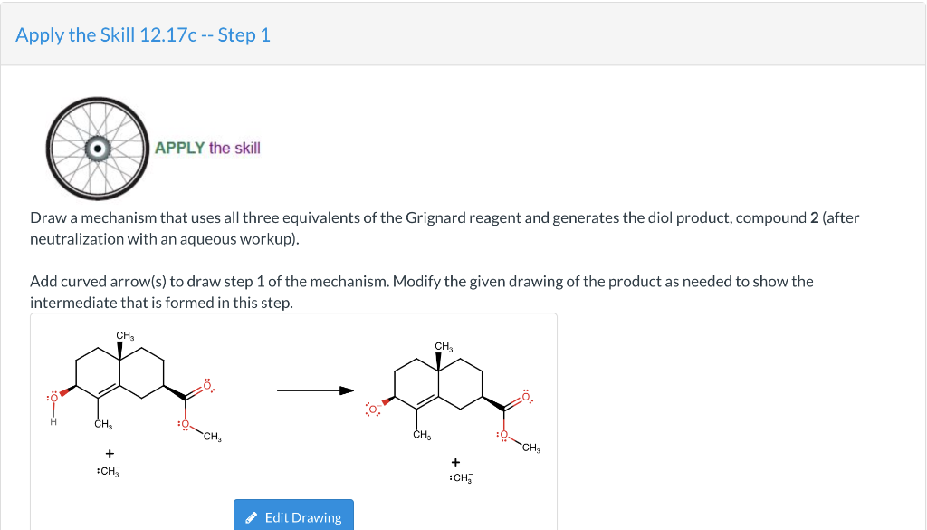
Task: Select the methoxy oxygen on the product ester
Action: 503,436
